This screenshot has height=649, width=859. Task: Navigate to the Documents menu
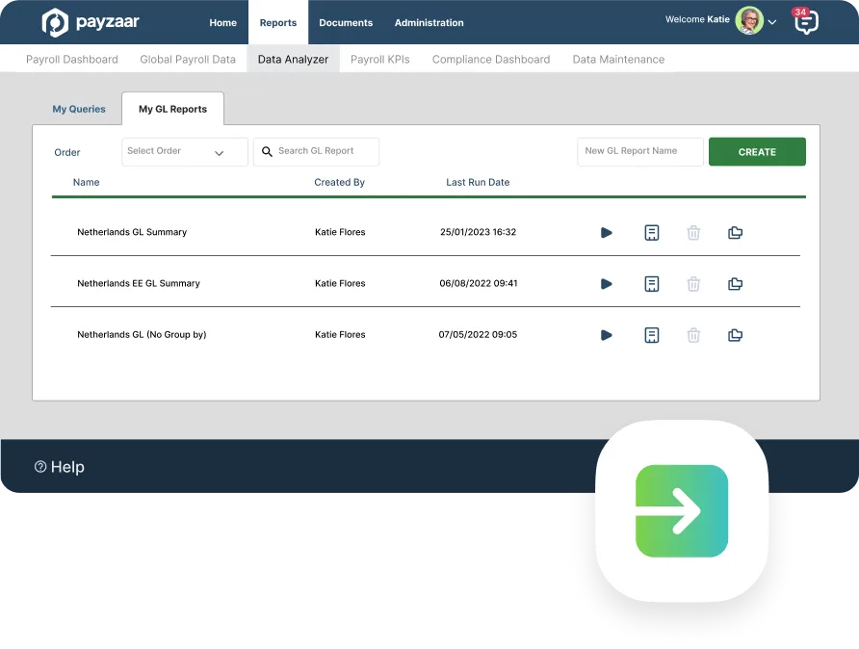[x=346, y=22]
